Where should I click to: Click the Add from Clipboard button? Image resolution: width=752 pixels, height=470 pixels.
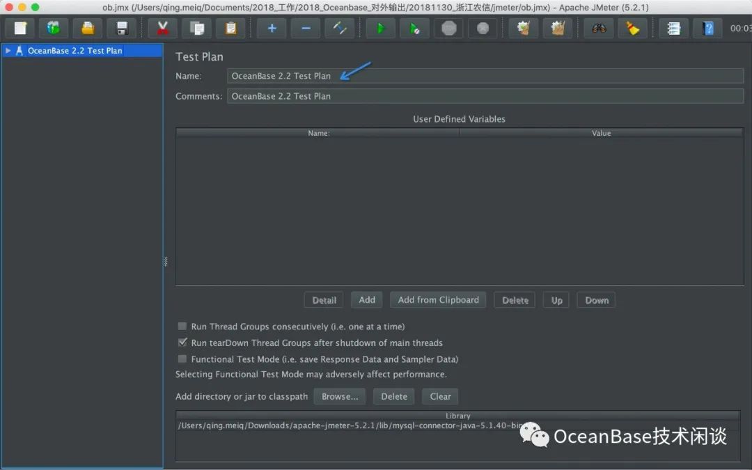pyautogui.click(x=438, y=300)
